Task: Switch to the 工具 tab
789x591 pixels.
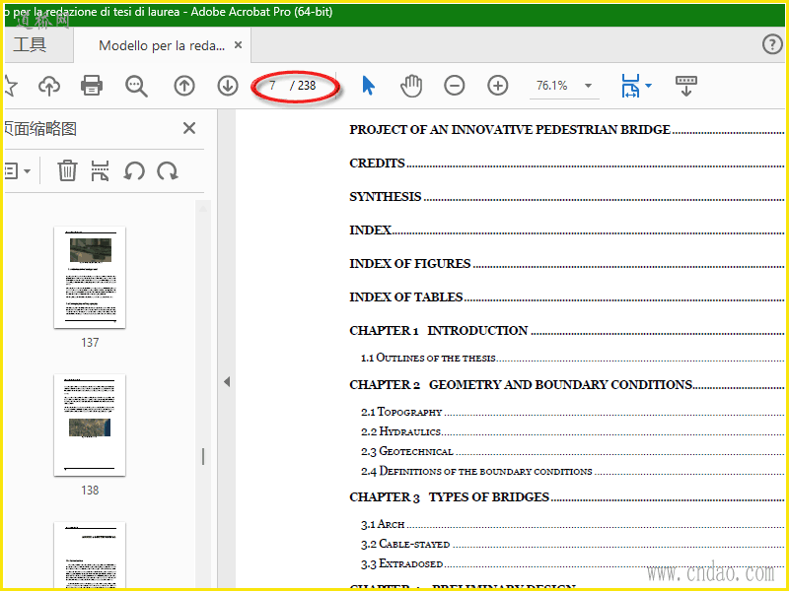Action: click(31, 44)
